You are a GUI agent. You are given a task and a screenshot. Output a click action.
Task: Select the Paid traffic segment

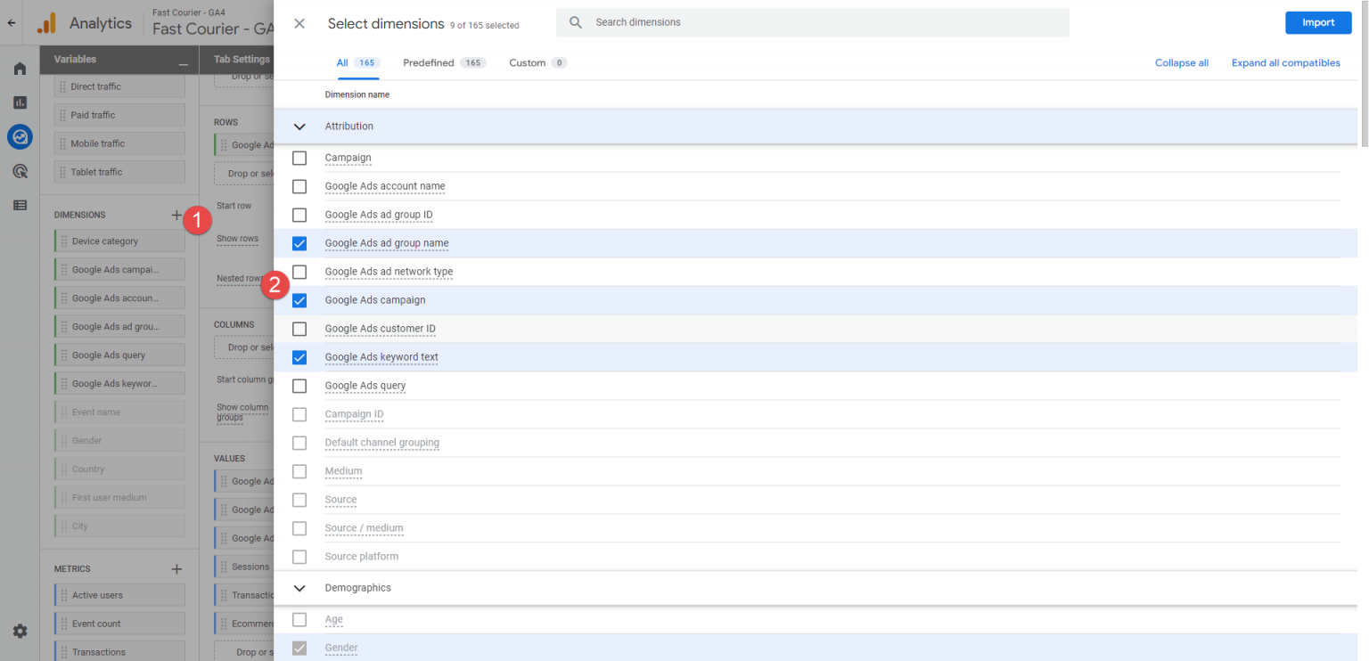pyautogui.click(x=119, y=115)
